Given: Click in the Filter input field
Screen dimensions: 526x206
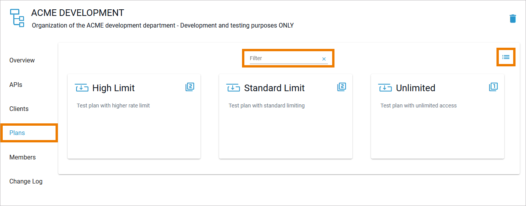Looking at the screenshot, I should pos(284,58).
